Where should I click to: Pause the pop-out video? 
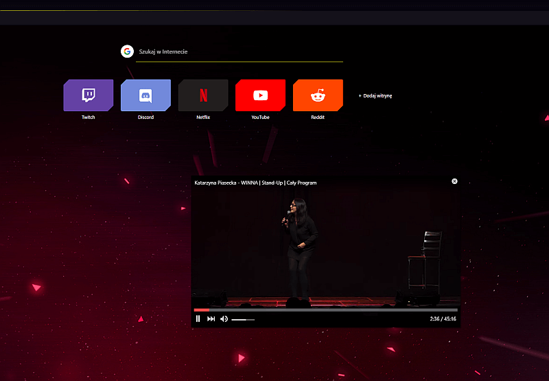point(198,319)
